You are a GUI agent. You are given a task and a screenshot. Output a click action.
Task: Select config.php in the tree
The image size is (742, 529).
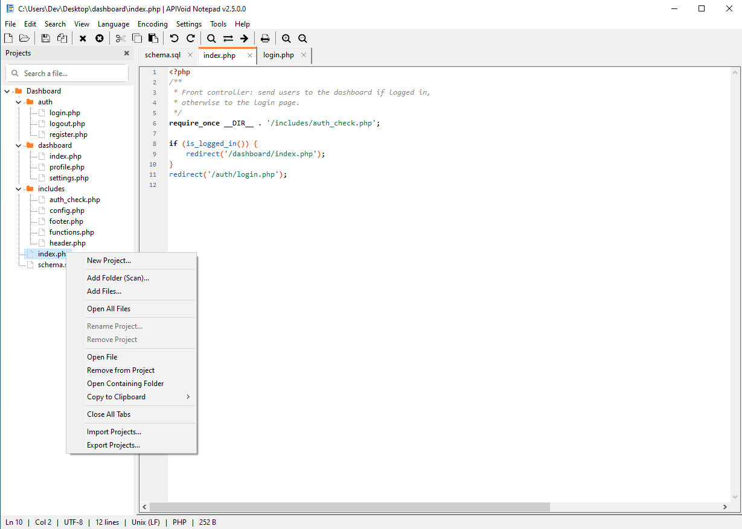[x=66, y=211]
